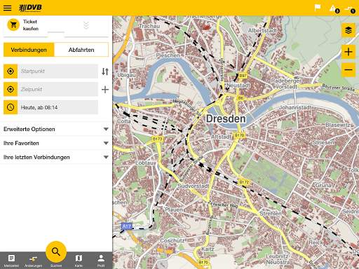This screenshot has width=359, height=269.
Task: Focus the Startpunkt input field
Action: [57, 71]
